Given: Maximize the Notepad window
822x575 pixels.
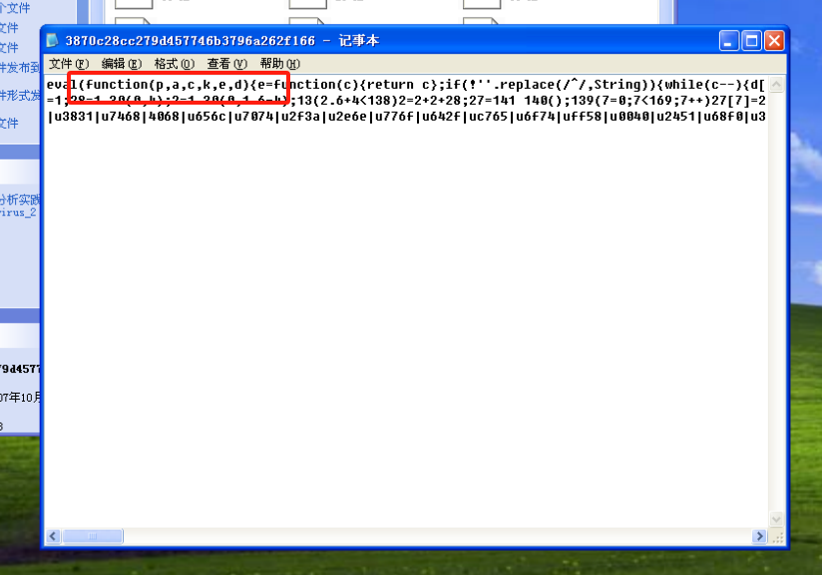Looking at the screenshot, I should coord(752,40).
